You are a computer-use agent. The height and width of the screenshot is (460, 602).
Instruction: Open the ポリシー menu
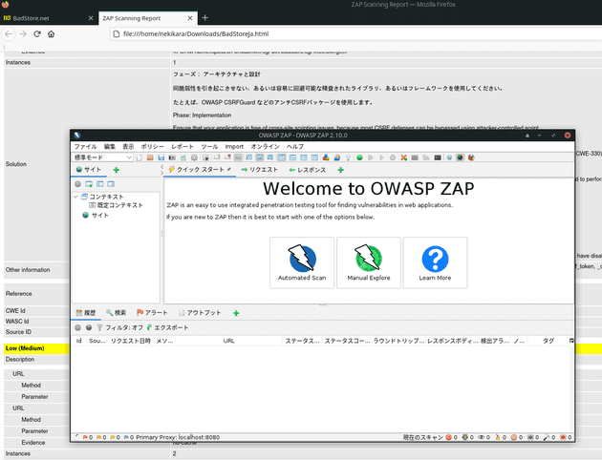(x=152, y=147)
